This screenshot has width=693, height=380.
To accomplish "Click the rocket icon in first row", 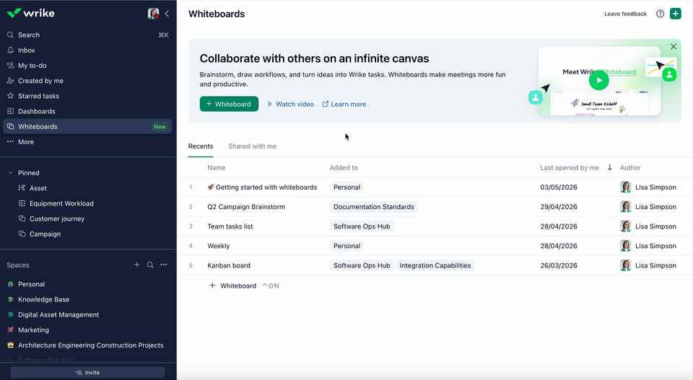I will click(211, 187).
